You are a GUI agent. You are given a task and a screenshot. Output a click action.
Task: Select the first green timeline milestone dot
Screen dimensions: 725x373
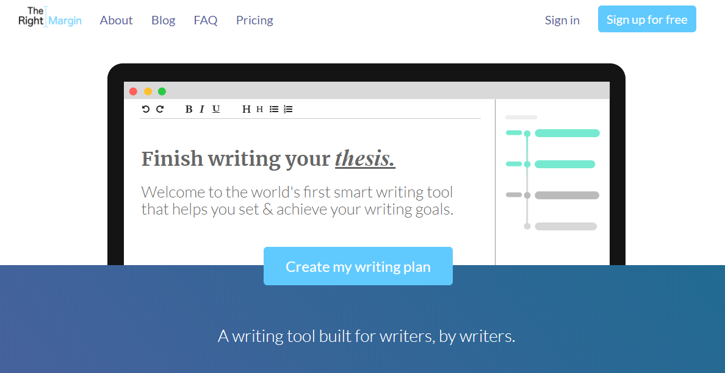point(527,133)
